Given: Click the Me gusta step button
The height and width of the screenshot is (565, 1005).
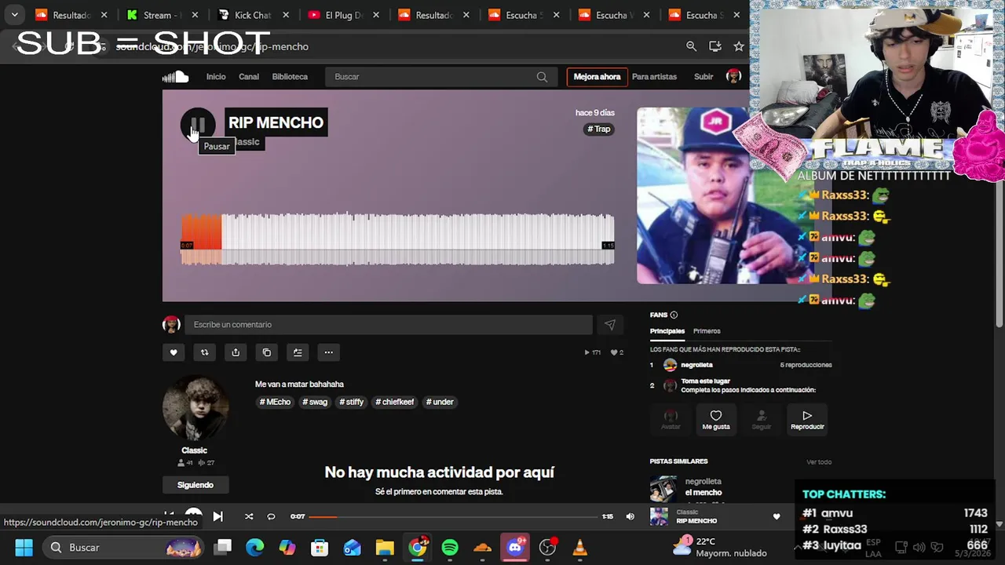Looking at the screenshot, I should click(716, 420).
